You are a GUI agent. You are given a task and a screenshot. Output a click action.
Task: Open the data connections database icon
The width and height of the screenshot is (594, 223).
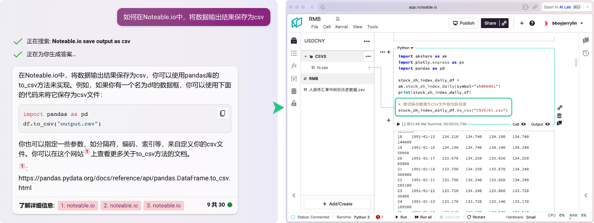pyautogui.click(x=294, y=91)
